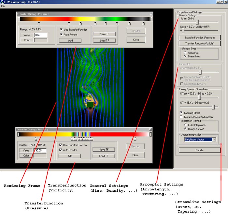Open the File menu
The image size is (228, 223).
coord(3,7)
